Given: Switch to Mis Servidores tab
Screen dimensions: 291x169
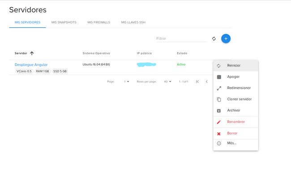Looking at the screenshot, I should pos(27,22).
